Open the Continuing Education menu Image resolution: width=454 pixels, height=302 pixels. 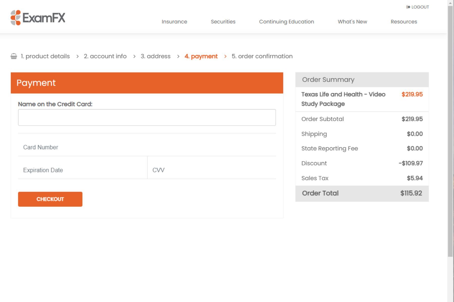(x=287, y=22)
